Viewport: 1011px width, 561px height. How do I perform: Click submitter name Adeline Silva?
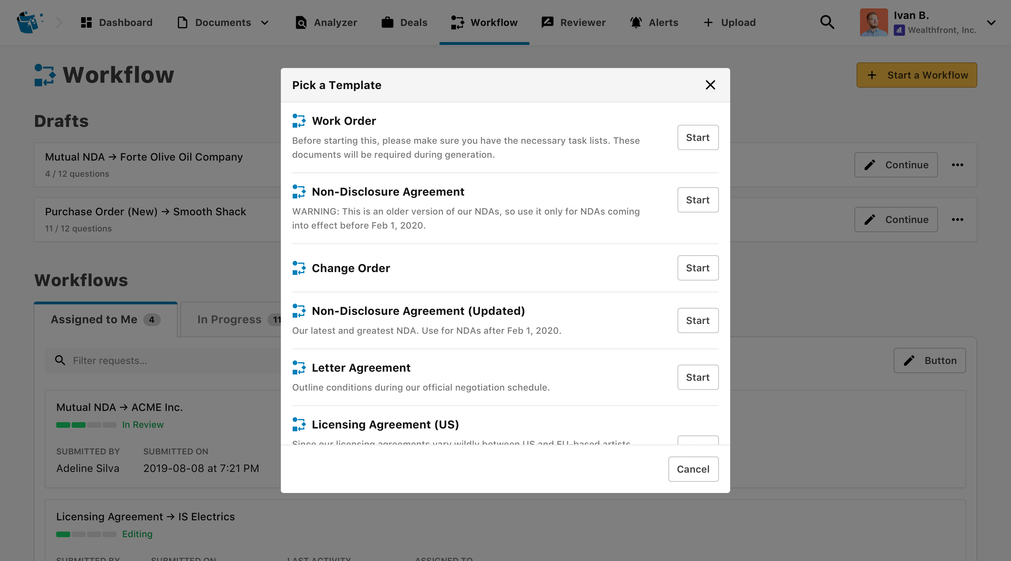[87, 468]
